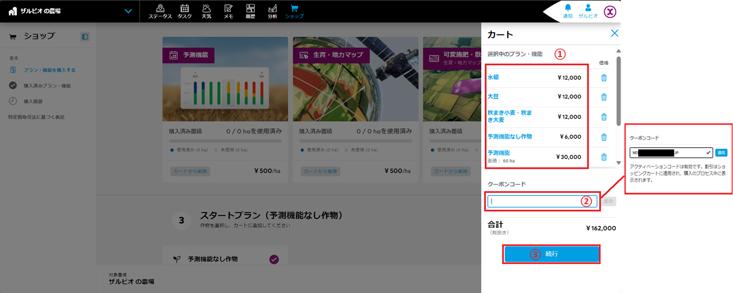Click the sprout icon beside 予測機能なし作物
The image size is (733, 293).
pos(177,259)
